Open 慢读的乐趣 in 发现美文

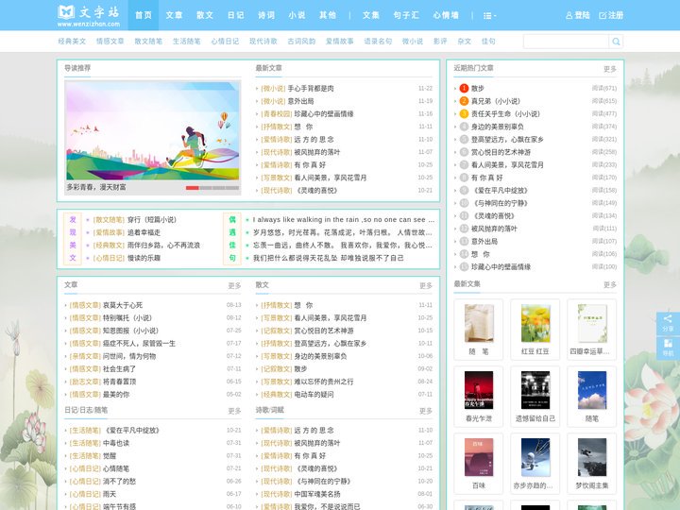tap(144, 258)
